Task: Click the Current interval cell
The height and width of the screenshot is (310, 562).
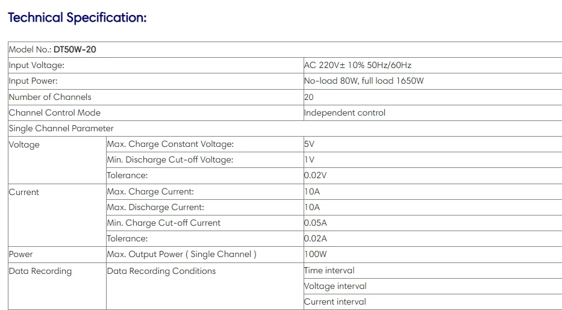Action: click(x=432, y=302)
